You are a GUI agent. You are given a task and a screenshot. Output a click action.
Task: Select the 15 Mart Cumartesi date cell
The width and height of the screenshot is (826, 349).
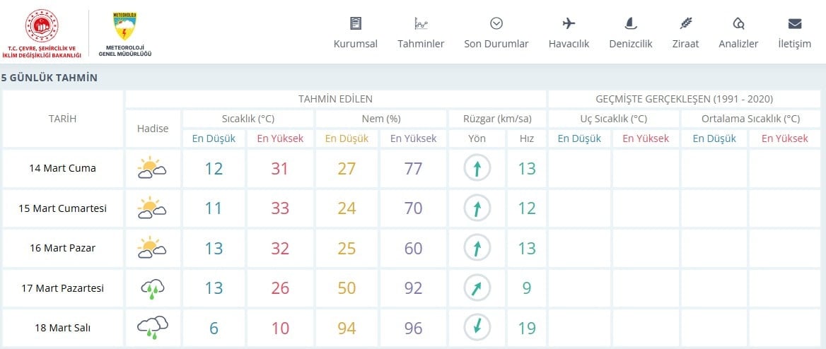coord(63,208)
